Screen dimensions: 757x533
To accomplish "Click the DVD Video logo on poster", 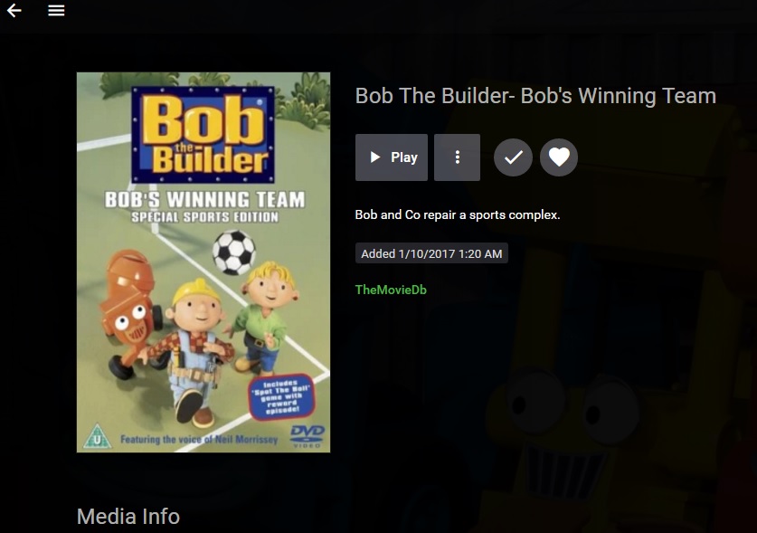I will point(307,436).
